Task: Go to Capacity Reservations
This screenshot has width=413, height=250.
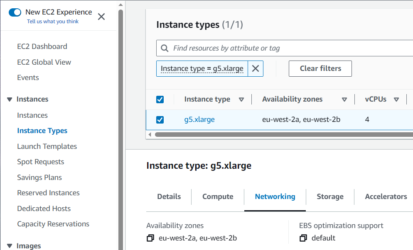Action: [x=53, y=224]
